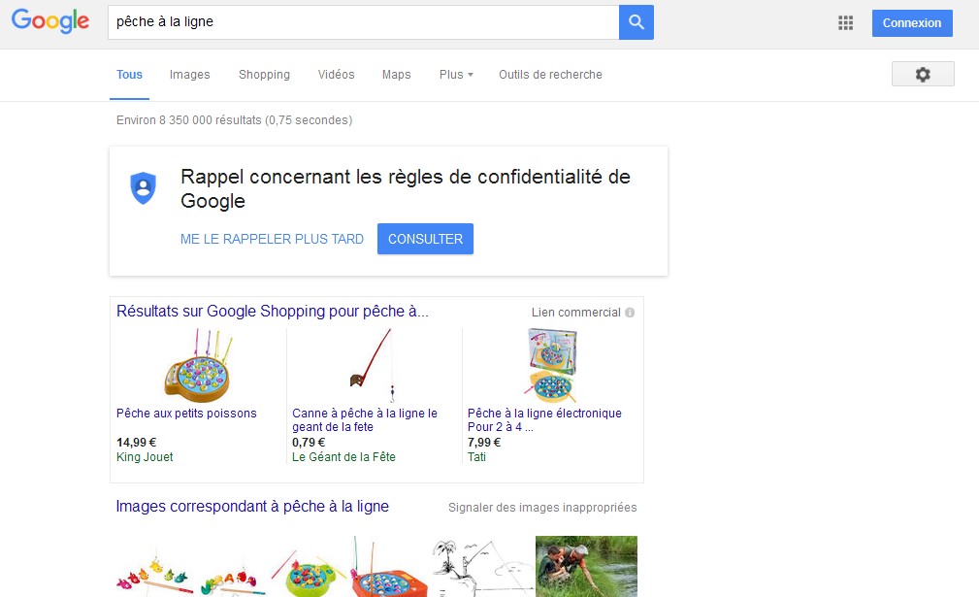
Task: Click the Google logo
Action: click(50, 22)
